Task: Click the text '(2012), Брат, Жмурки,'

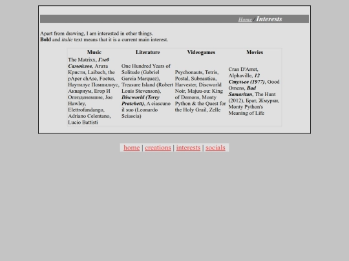Action: (x=254, y=101)
